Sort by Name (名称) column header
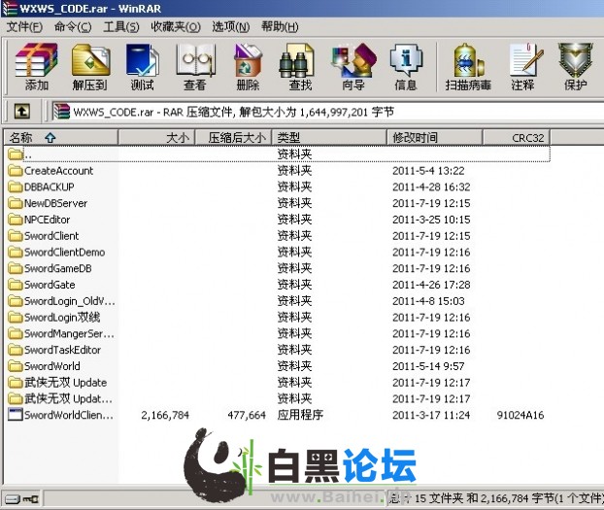Viewport: 604px width, 510px height. click(x=60, y=138)
